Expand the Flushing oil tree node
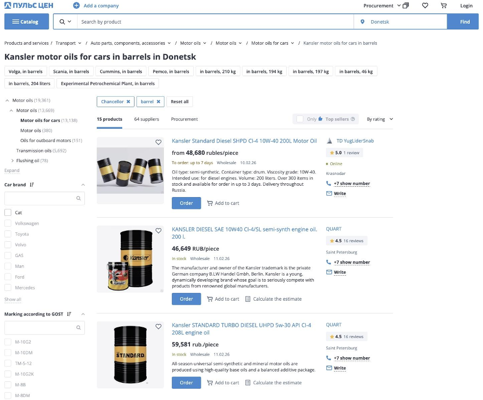The height and width of the screenshot is (400, 483). (x=12, y=161)
